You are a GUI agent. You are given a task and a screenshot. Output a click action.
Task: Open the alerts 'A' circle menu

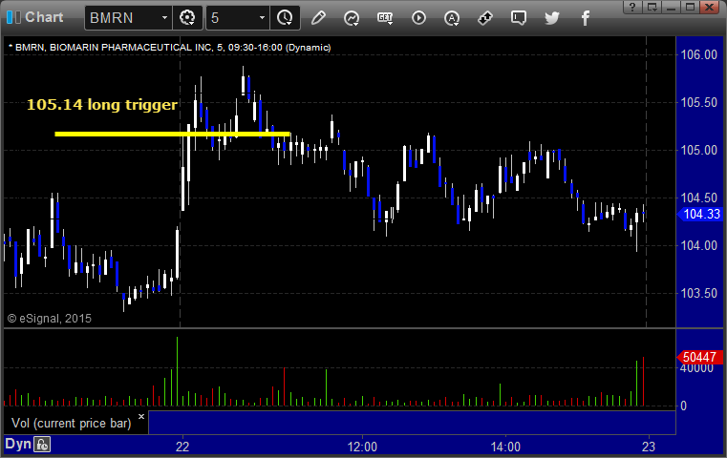tap(452, 18)
